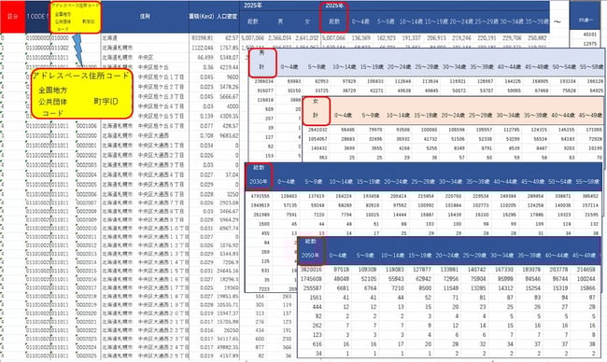Select the address cell 中央区旭ケ丘6丁目
607x362 pixels.
coord(161,126)
